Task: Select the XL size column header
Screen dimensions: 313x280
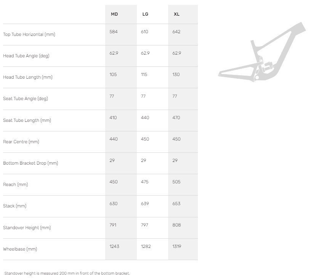Action: [177, 14]
